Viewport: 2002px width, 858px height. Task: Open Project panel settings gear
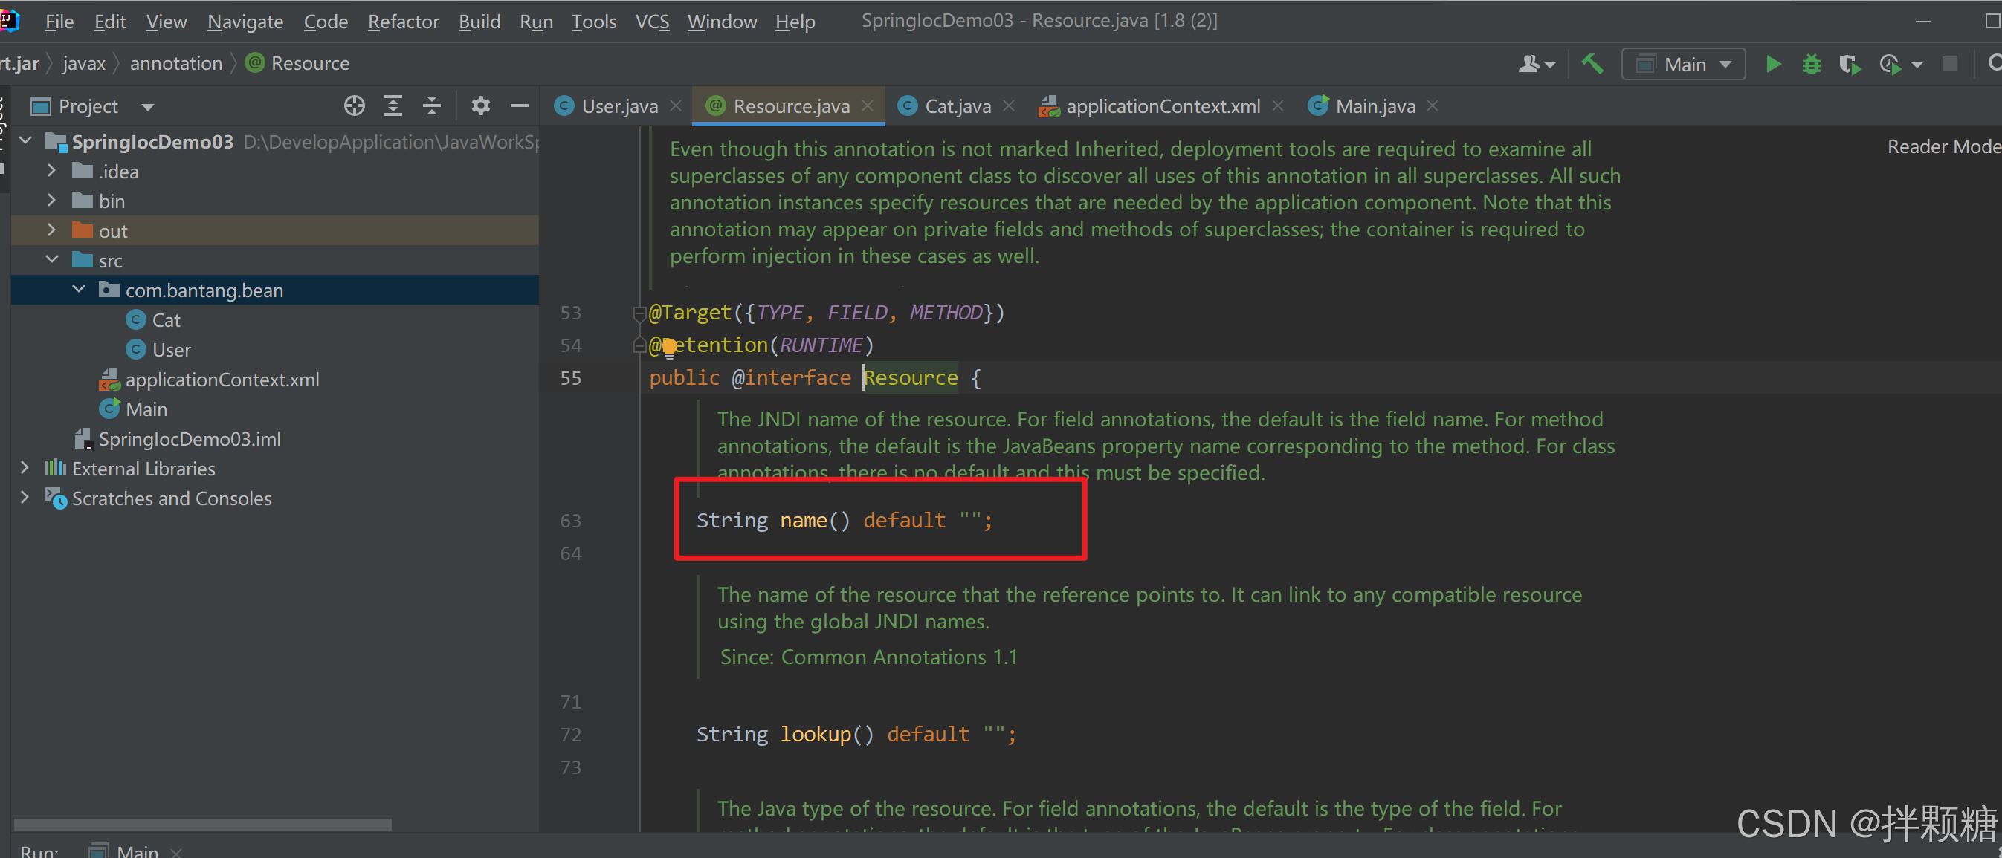point(480,106)
